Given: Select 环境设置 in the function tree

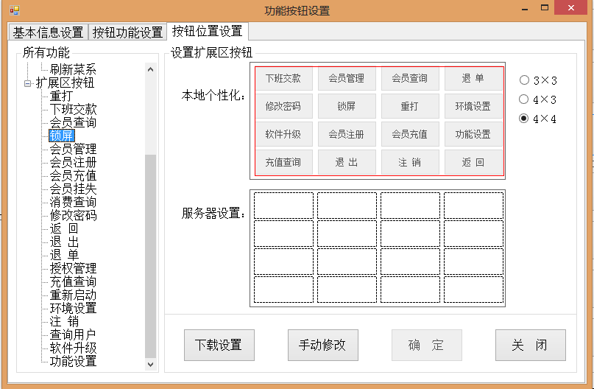Looking at the screenshot, I should click(73, 308).
